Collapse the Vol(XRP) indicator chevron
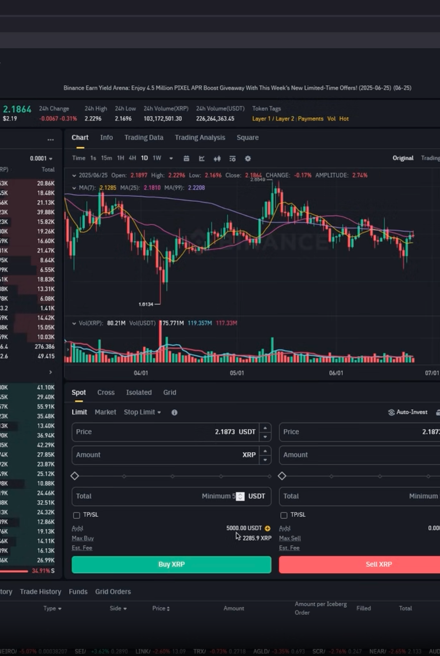 point(74,323)
